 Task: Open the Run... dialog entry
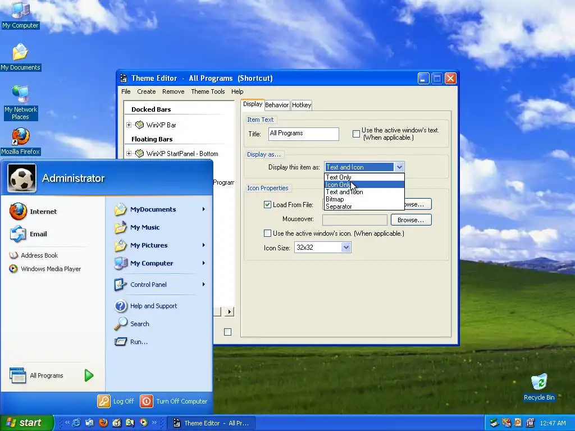tap(131, 342)
